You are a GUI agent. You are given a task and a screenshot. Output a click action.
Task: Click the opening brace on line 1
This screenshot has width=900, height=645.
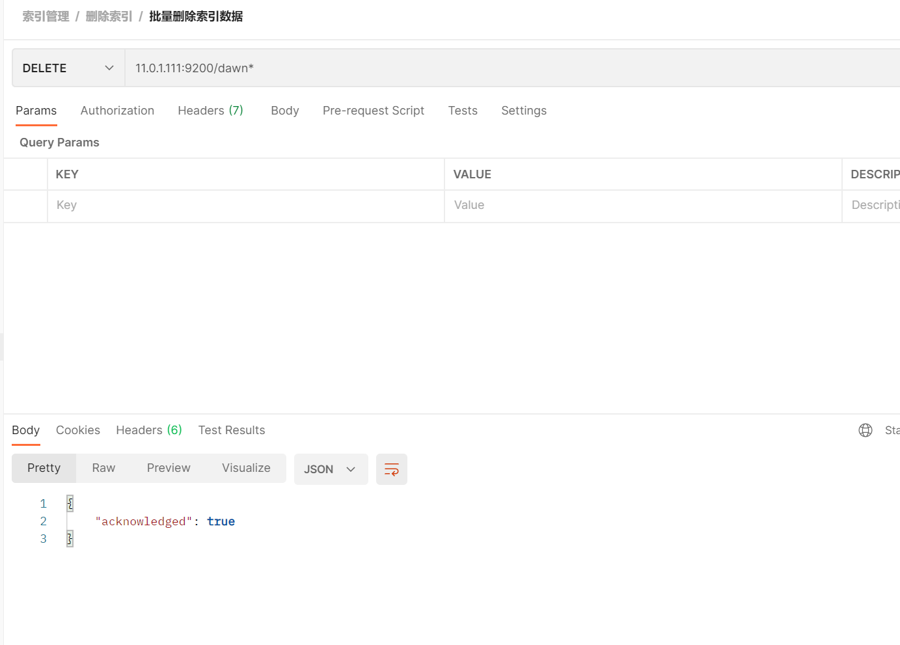70,504
